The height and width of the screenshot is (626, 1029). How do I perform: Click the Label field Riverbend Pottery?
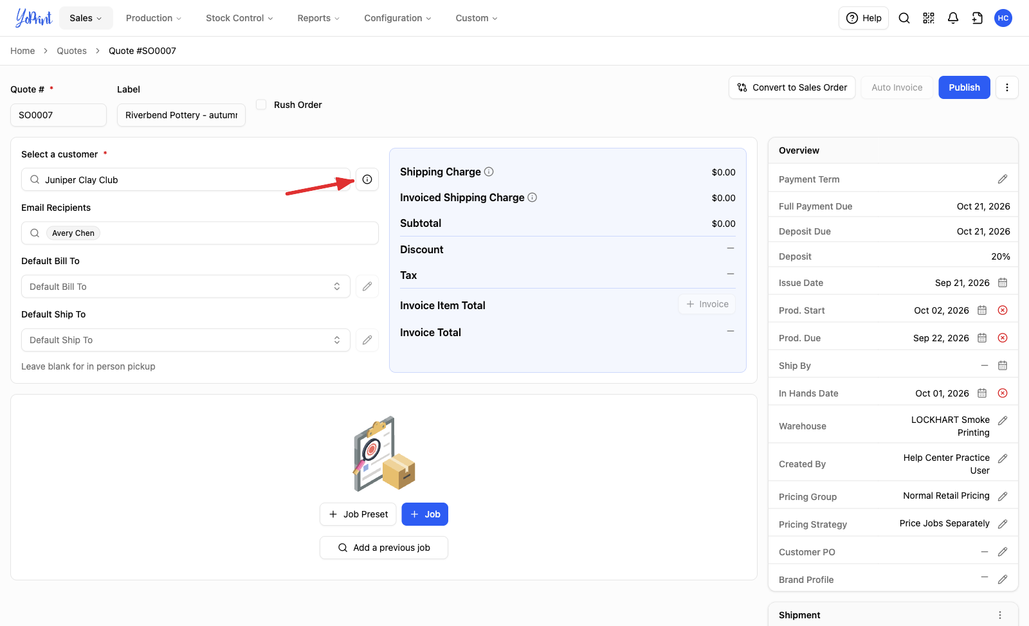[x=181, y=115]
